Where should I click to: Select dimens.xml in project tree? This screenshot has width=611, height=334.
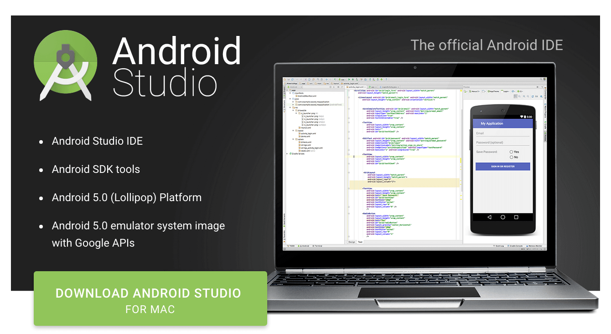coord(305,142)
